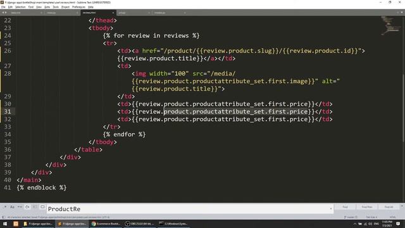Viewport: 405px width, 228px height.
Task: Open the tab list dropdown at tab bar end
Action: pyautogui.click(x=402, y=13)
